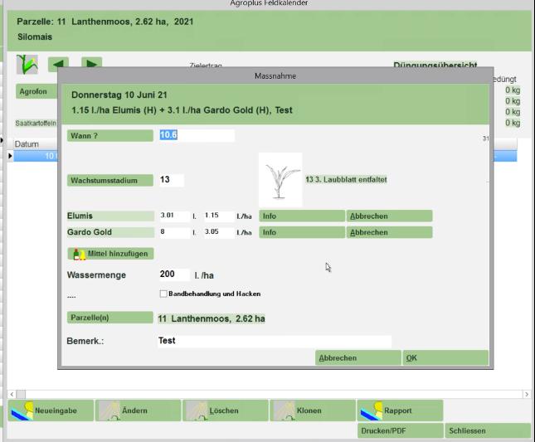Click the Klonen button icon
Image resolution: width=535 pixels, height=442 pixels.
tap(285, 410)
